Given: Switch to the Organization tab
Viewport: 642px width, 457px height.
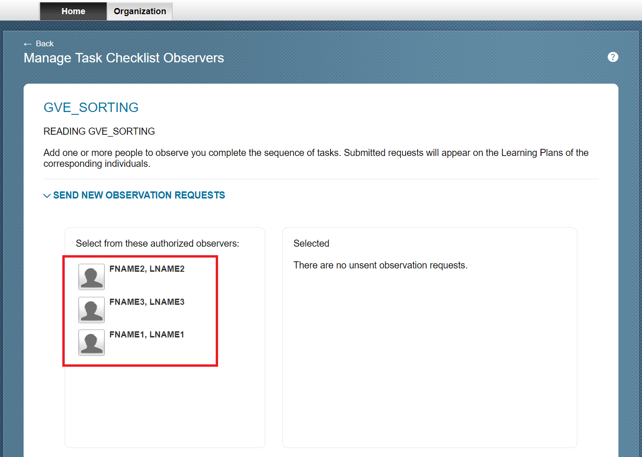Looking at the screenshot, I should tap(140, 11).
